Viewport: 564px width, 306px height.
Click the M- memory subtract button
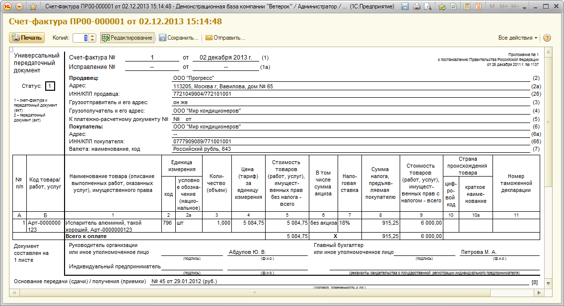tap(515, 6)
